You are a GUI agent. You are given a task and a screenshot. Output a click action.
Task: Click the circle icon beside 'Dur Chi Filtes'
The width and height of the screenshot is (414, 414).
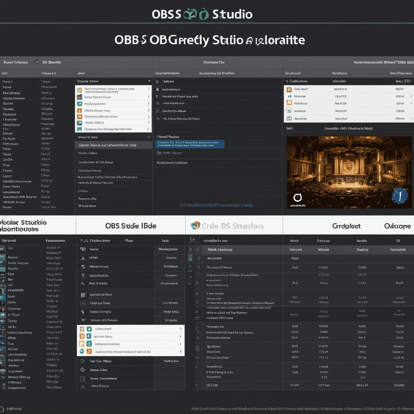tap(83, 361)
